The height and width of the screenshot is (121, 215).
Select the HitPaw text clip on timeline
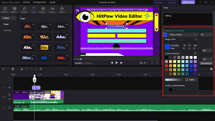(x=36, y=88)
